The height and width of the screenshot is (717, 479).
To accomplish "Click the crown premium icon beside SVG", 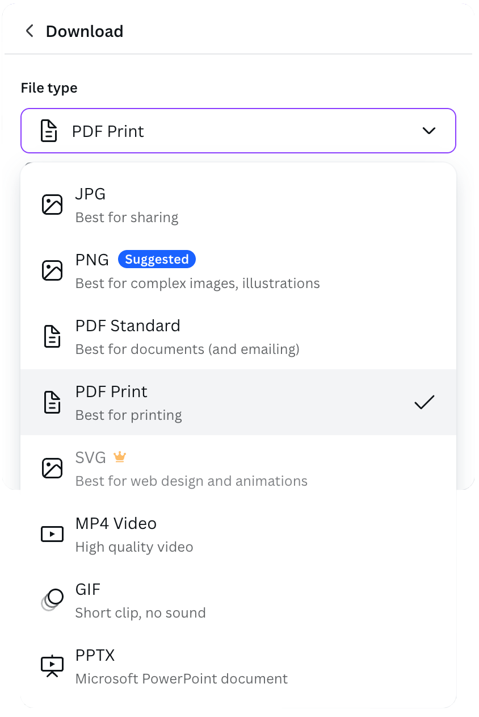I will pyautogui.click(x=119, y=456).
